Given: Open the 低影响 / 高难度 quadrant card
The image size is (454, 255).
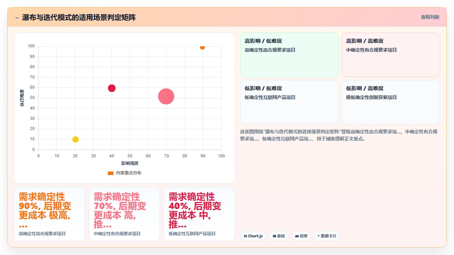Looking at the screenshot, I should 391,102.
